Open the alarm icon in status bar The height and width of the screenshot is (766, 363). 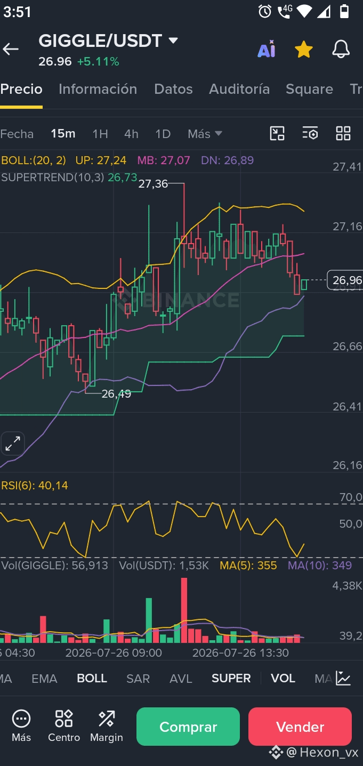click(265, 11)
